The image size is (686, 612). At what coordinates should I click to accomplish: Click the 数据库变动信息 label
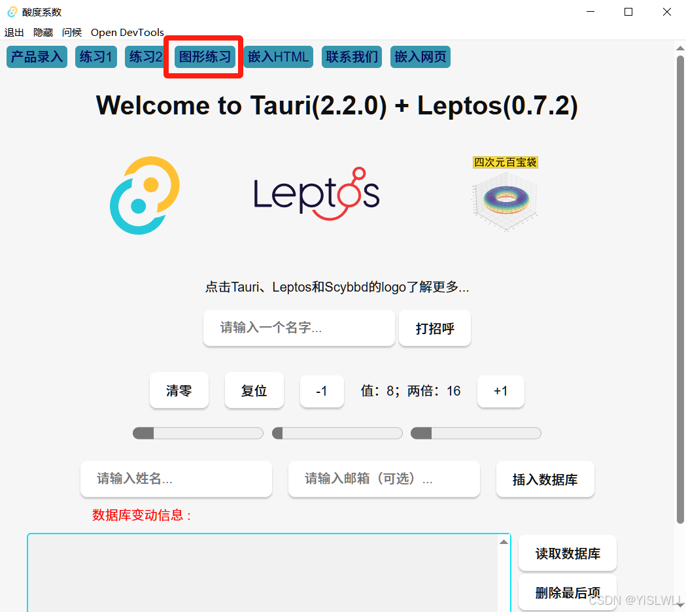(142, 515)
